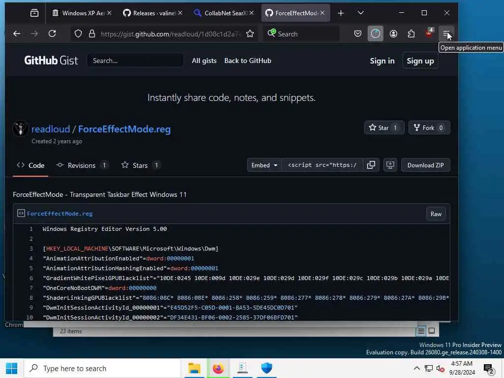Close the ForceEffectMode tab

[322, 13]
